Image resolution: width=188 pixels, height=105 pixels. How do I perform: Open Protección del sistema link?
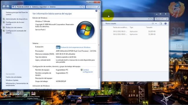(14, 27)
